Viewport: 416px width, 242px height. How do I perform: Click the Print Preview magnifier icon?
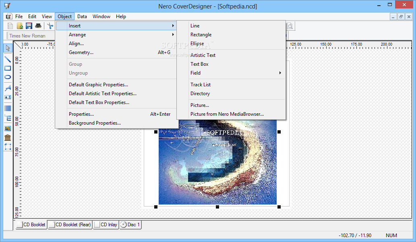290,26
